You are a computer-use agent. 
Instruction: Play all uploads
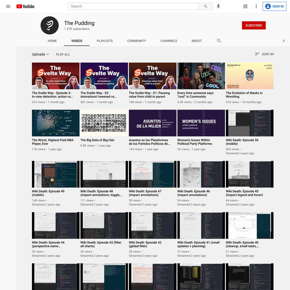click(63, 55)
